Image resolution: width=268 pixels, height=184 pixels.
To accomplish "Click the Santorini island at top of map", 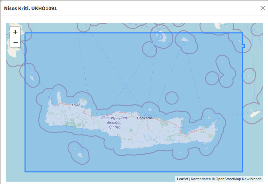I will (x=159, y=36).
